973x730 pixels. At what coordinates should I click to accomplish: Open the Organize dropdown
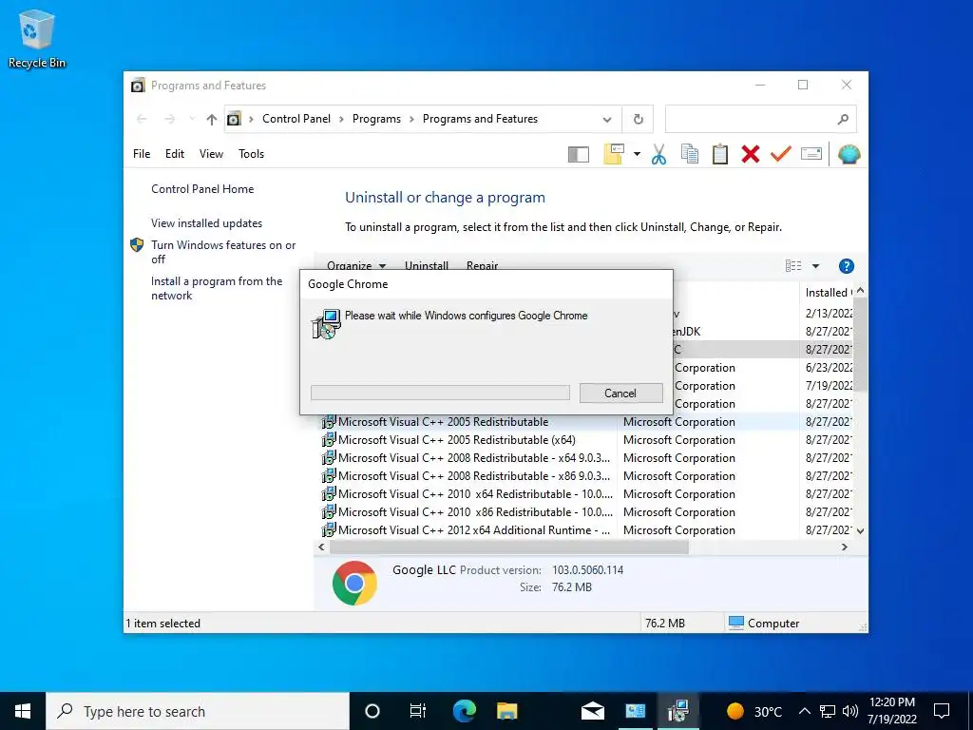pyautogui.click(x=356, y=265)
